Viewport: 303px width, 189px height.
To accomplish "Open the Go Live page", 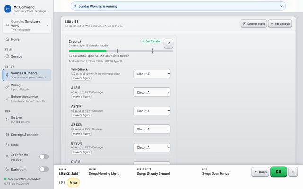I will click(27, 120).
